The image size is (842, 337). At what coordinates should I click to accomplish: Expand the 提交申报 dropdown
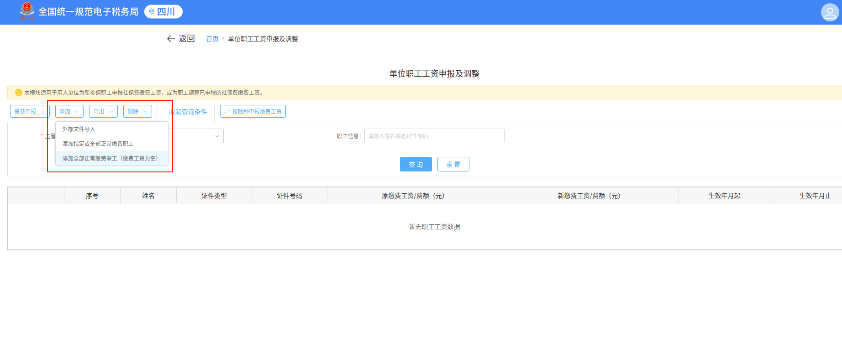30,111
